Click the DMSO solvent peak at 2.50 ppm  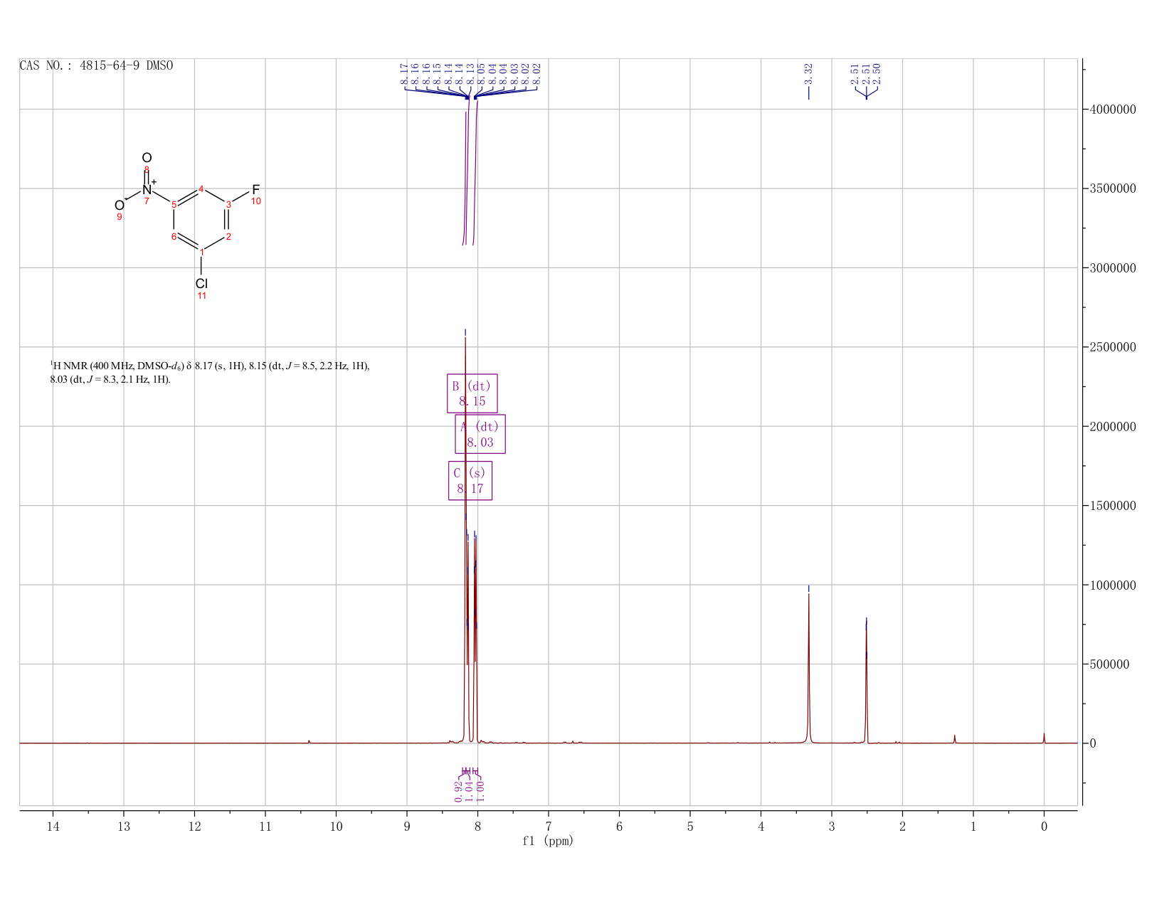click(866, 683)
